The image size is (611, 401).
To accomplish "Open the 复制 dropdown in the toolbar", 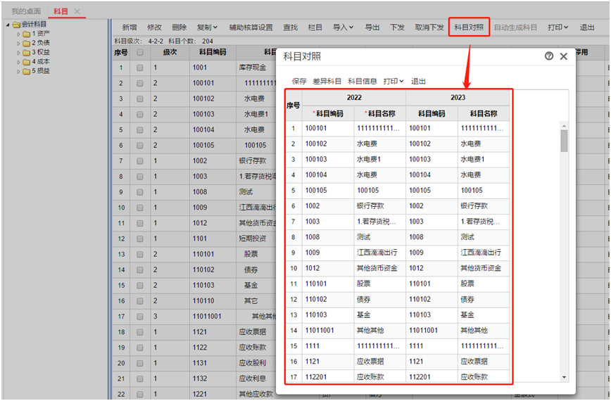I will pos(207,27).
